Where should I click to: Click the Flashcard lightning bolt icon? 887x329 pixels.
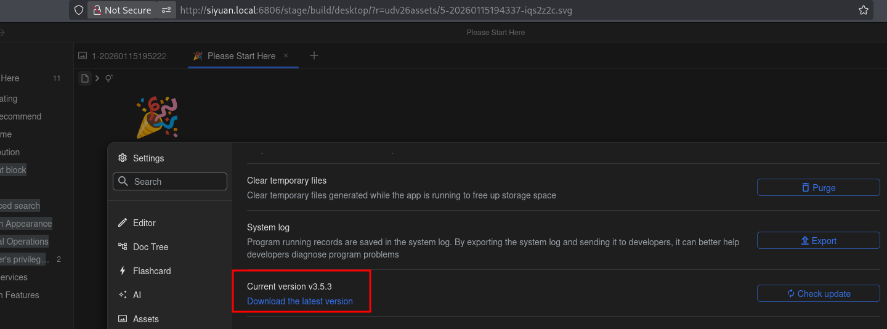[x=122, y=271]
